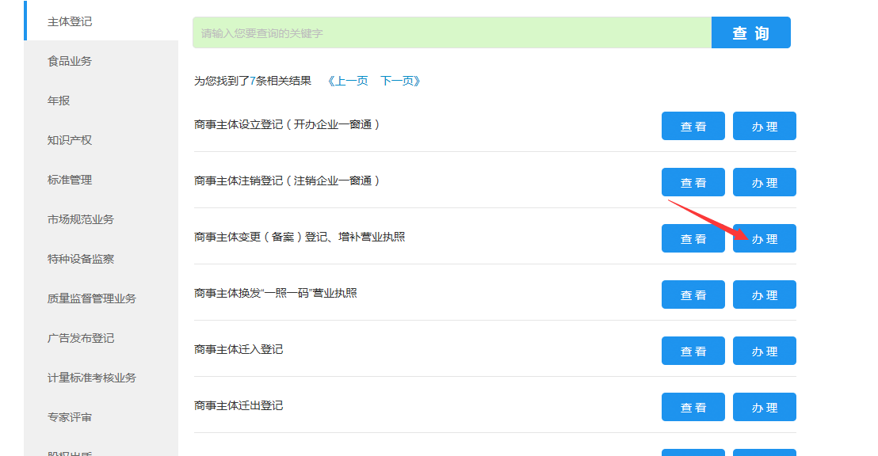The image size is (878, 456).
Task: Select 主体登记 in the sidebar
Action: [70, 21]
